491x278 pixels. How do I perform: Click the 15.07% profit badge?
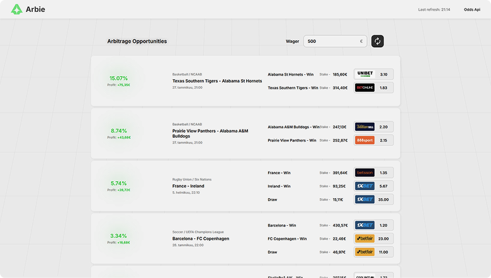(118, 79)
